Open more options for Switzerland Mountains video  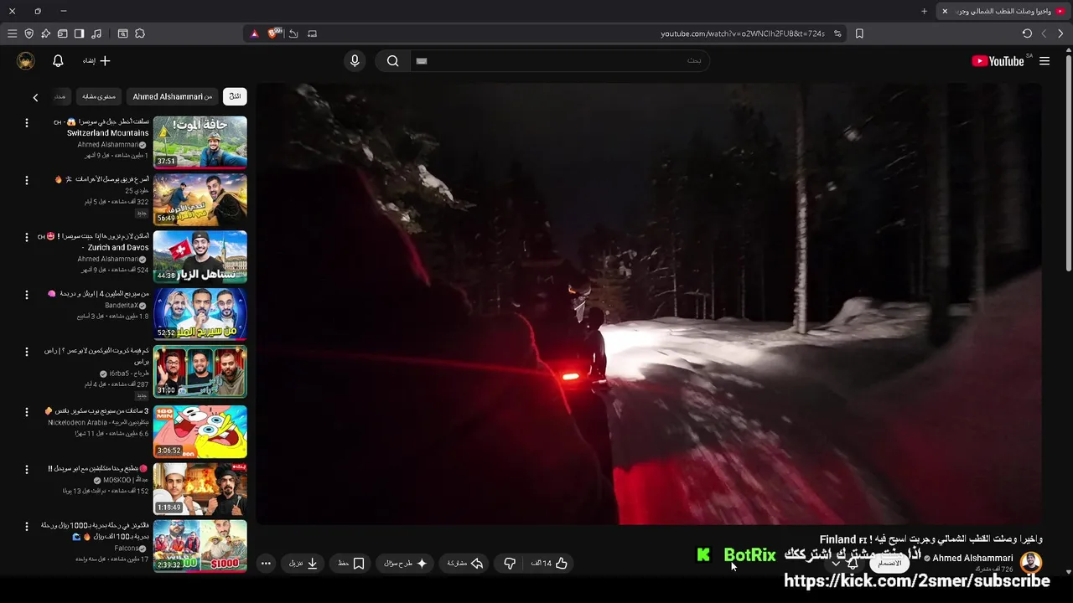(26, 123)
